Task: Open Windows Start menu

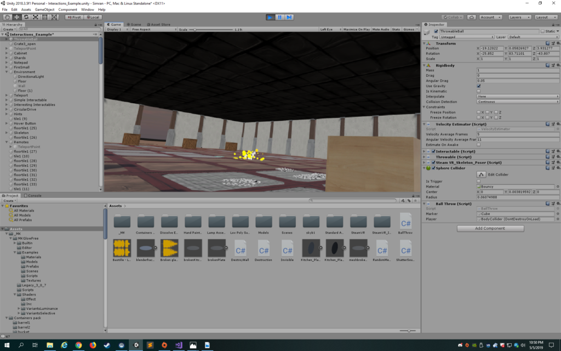Action: pos(7,346)
